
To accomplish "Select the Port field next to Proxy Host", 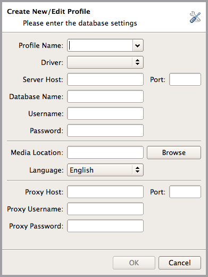I will (185, 192).
